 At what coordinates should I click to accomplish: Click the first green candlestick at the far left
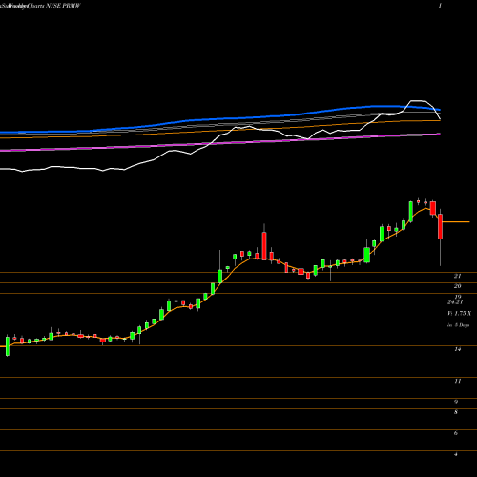(x=8, y=346)
